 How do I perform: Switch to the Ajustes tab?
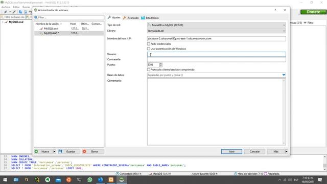coord(114,18)
